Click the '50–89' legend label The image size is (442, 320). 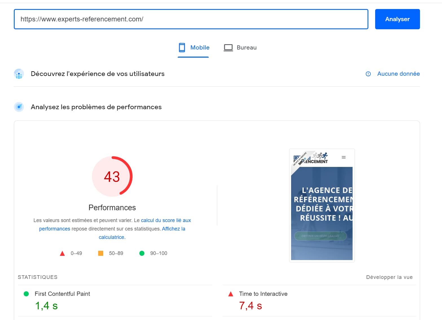[116, 253]
